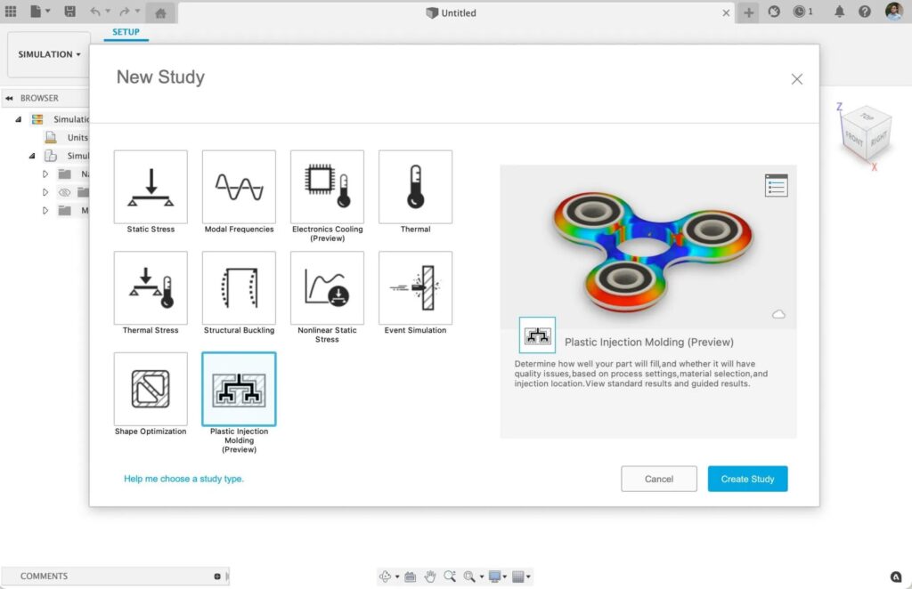Pick the Event Simulation study

[415, 288]
